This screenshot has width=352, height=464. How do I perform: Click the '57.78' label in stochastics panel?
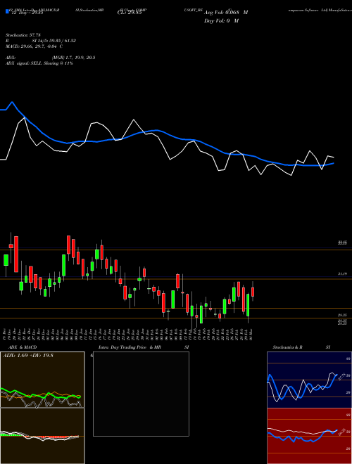tap(341, 378)
